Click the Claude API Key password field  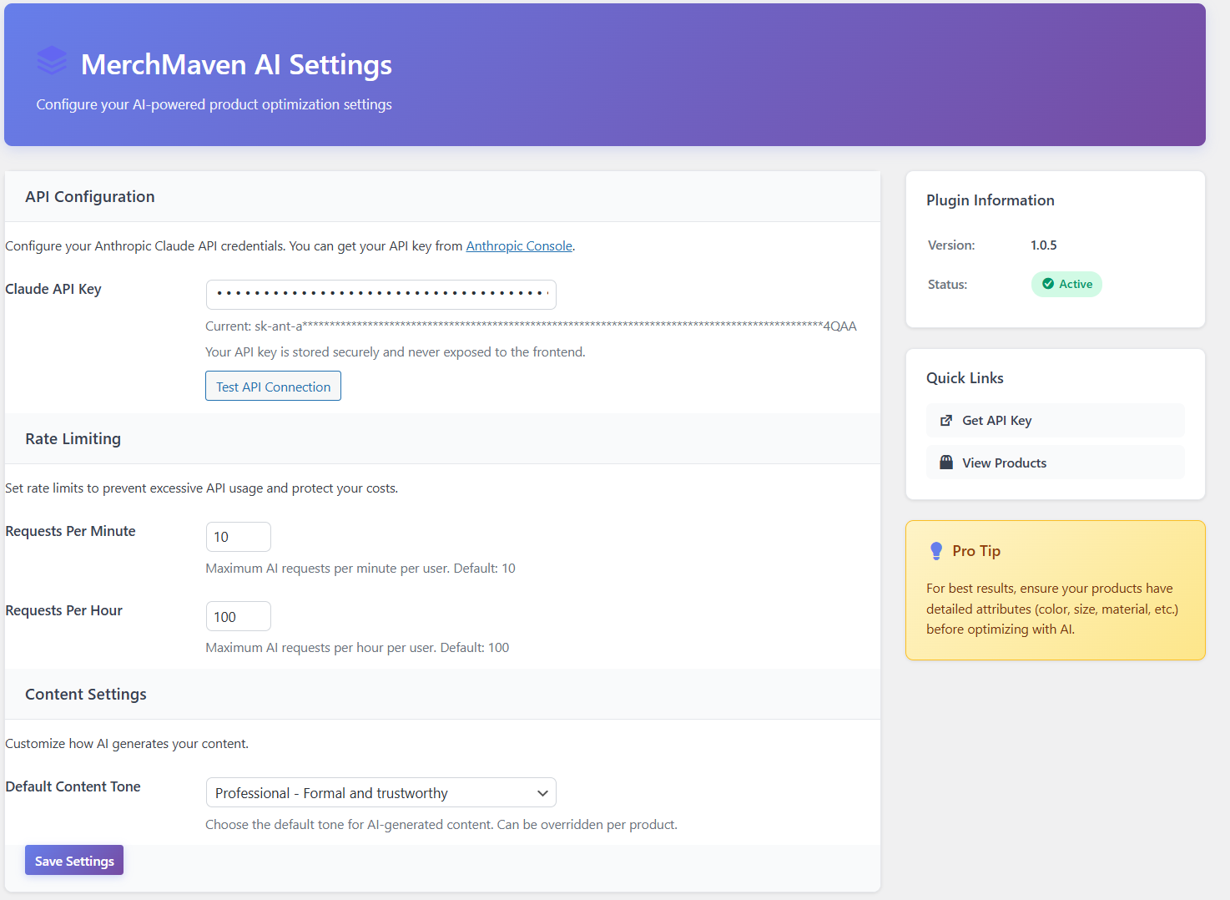pos(381,294)
